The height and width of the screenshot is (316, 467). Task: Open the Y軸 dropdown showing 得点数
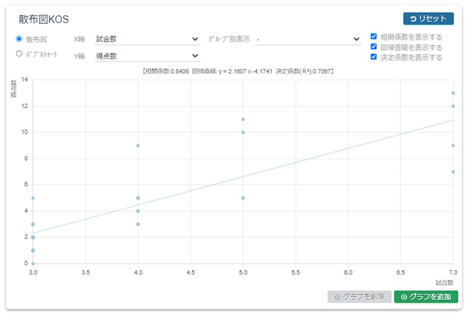(x=147, y=56)
